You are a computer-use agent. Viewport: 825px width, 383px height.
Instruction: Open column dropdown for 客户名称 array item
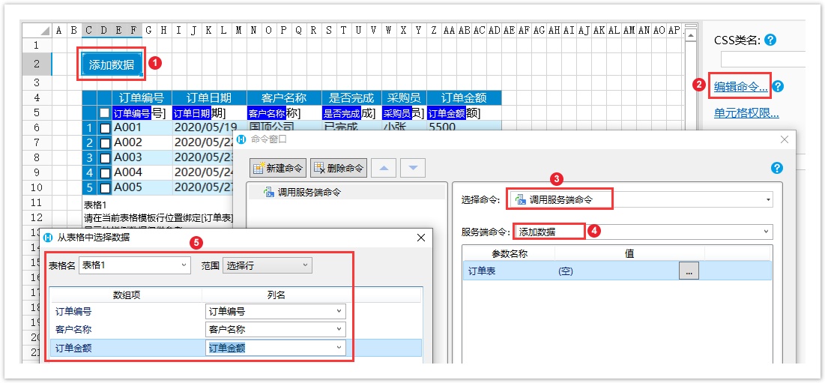point(276,330)
